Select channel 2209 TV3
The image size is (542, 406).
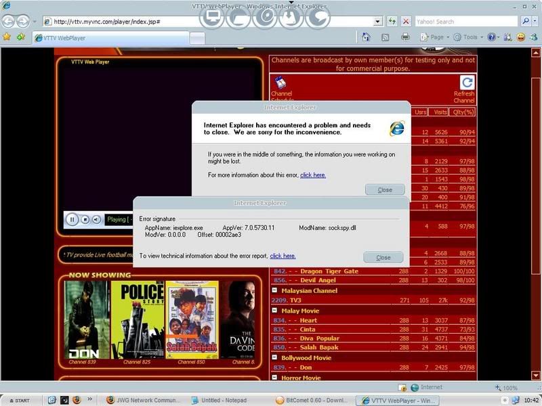373,300
